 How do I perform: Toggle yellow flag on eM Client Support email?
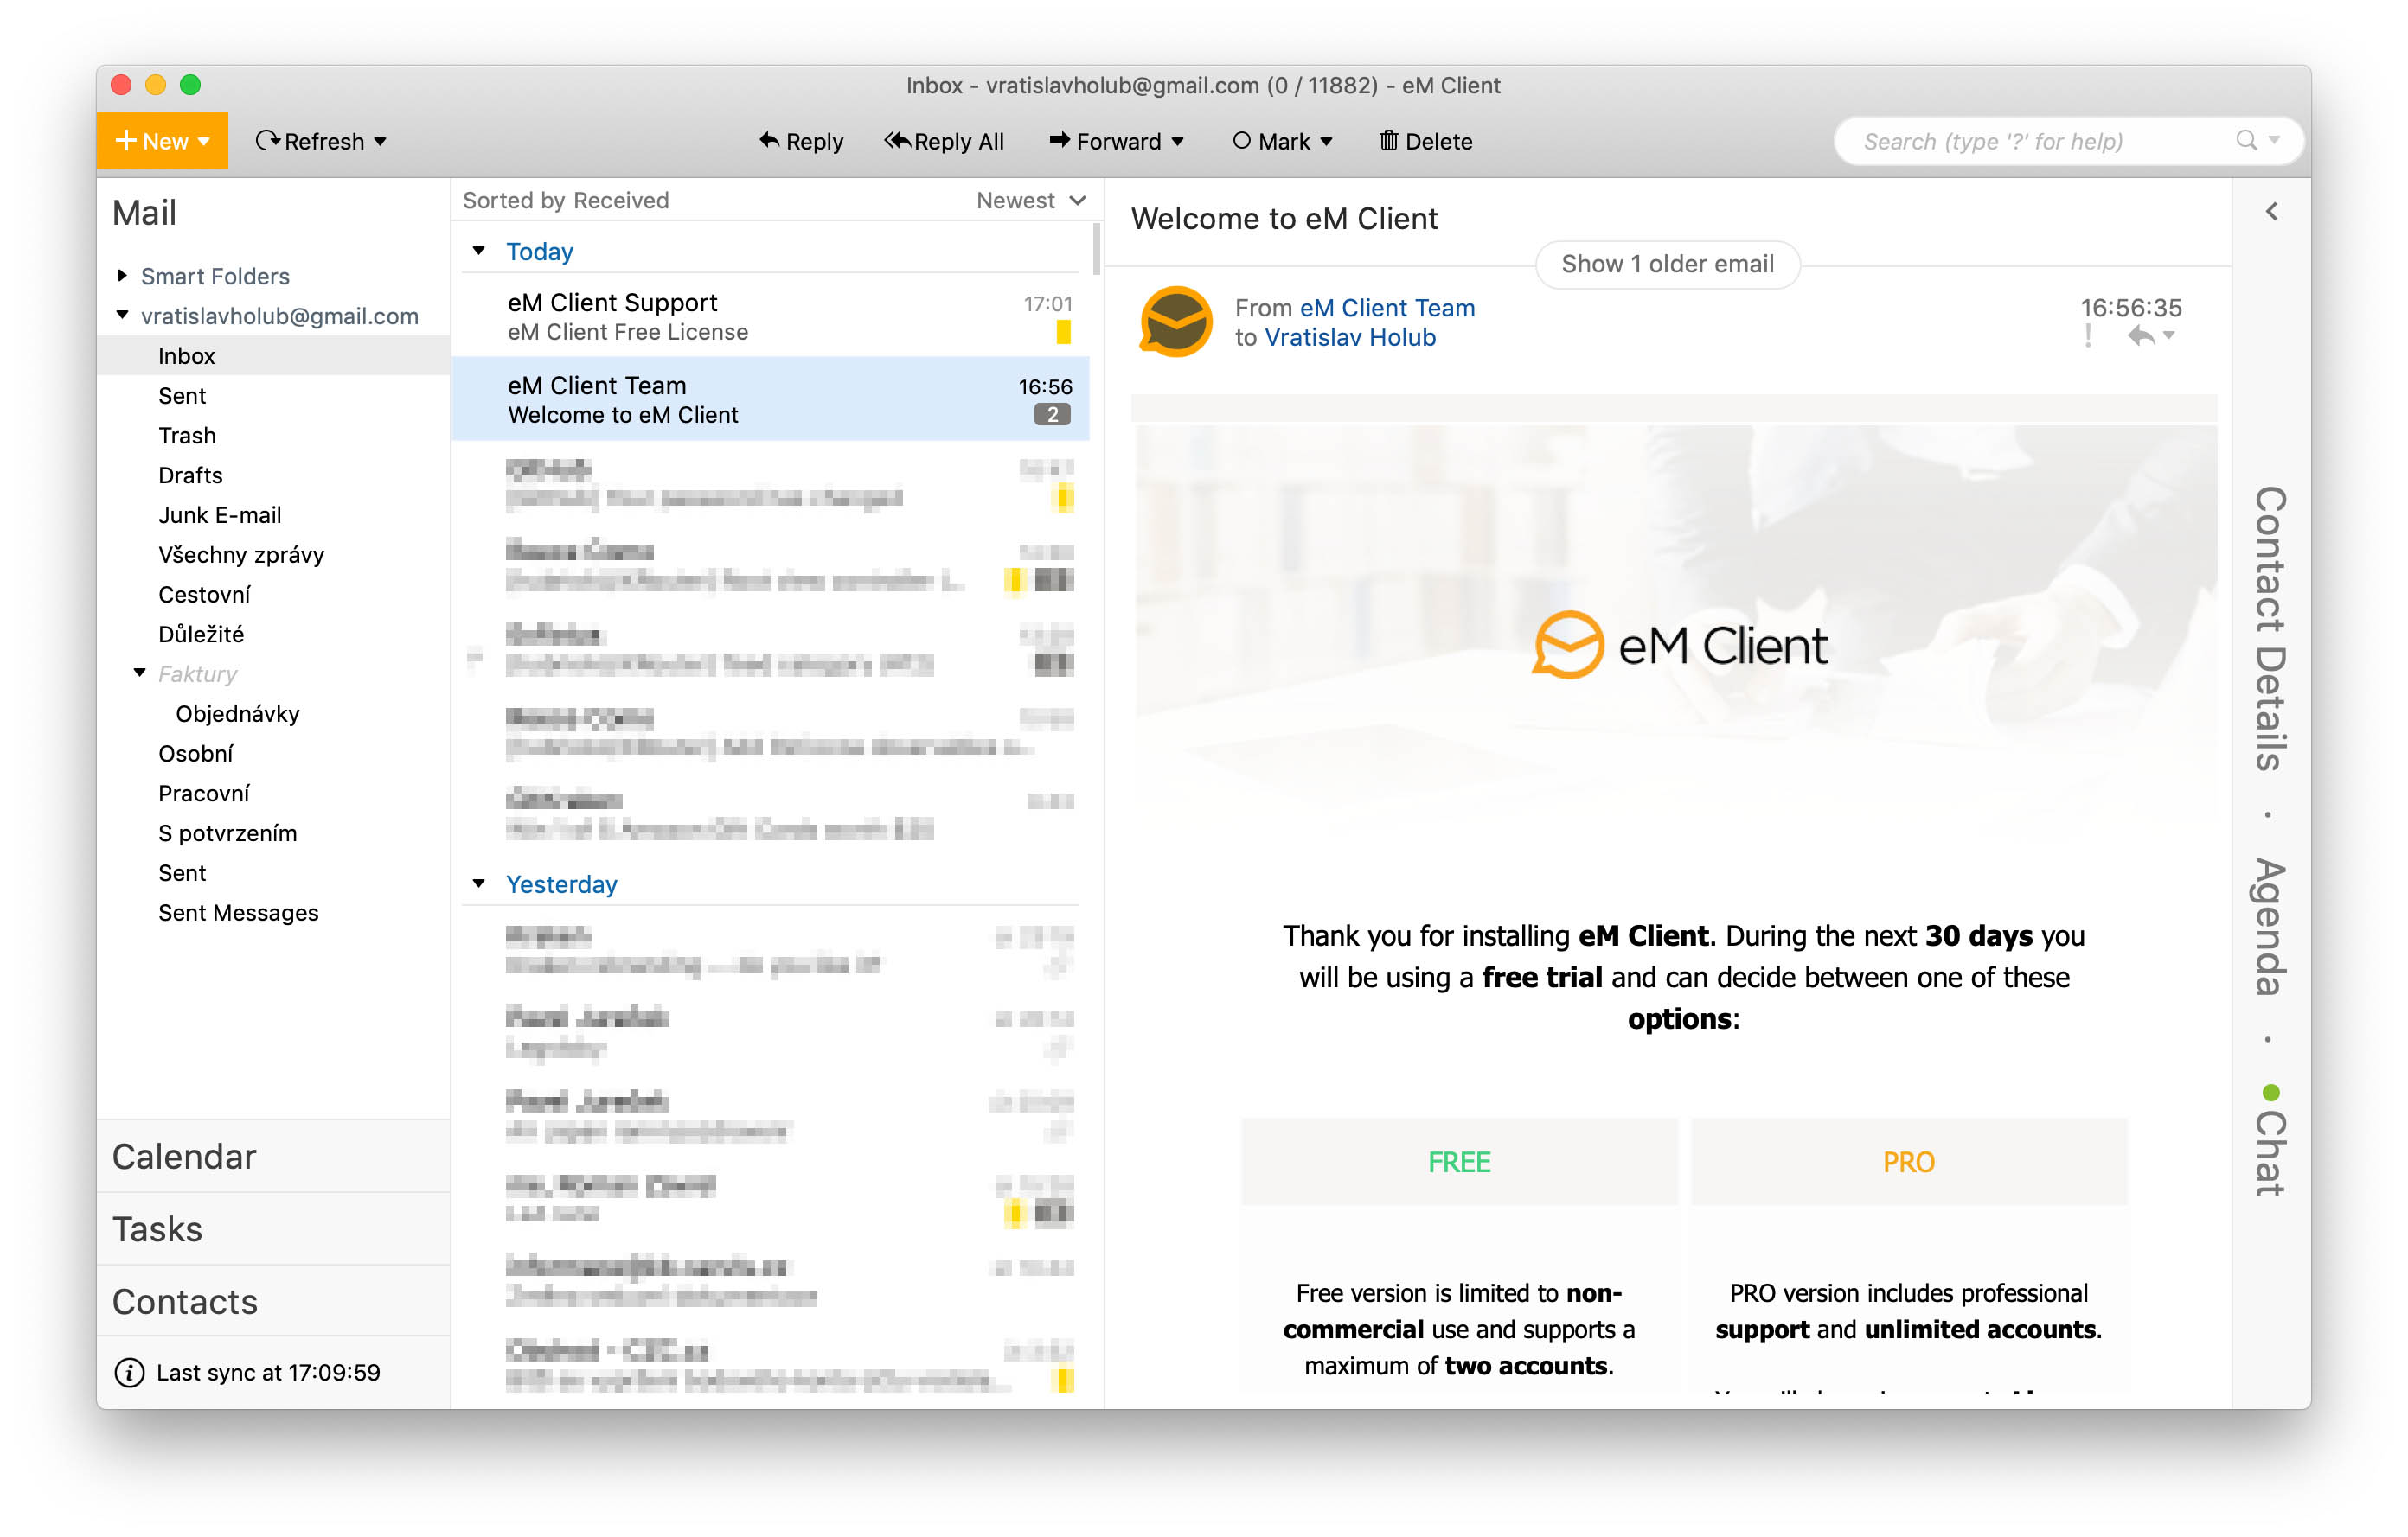[1063, 332]
